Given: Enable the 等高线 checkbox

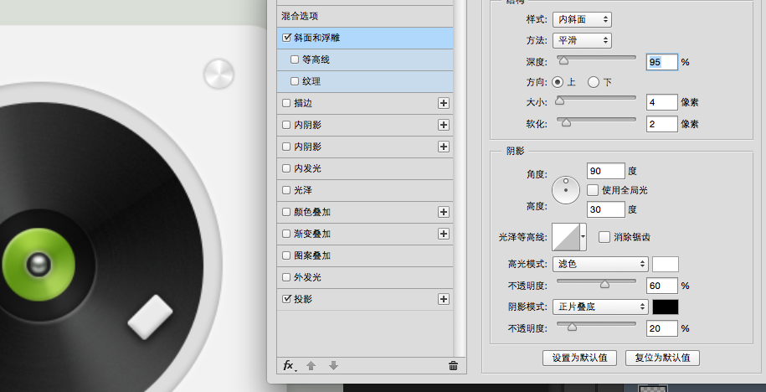Looking at the screenshot, I should [x=295, y=59].
